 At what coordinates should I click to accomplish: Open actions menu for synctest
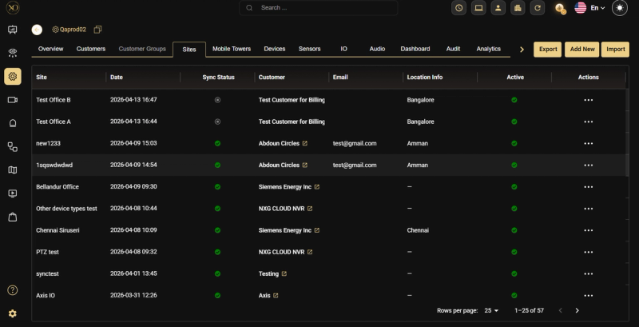(x=588, y=273)
